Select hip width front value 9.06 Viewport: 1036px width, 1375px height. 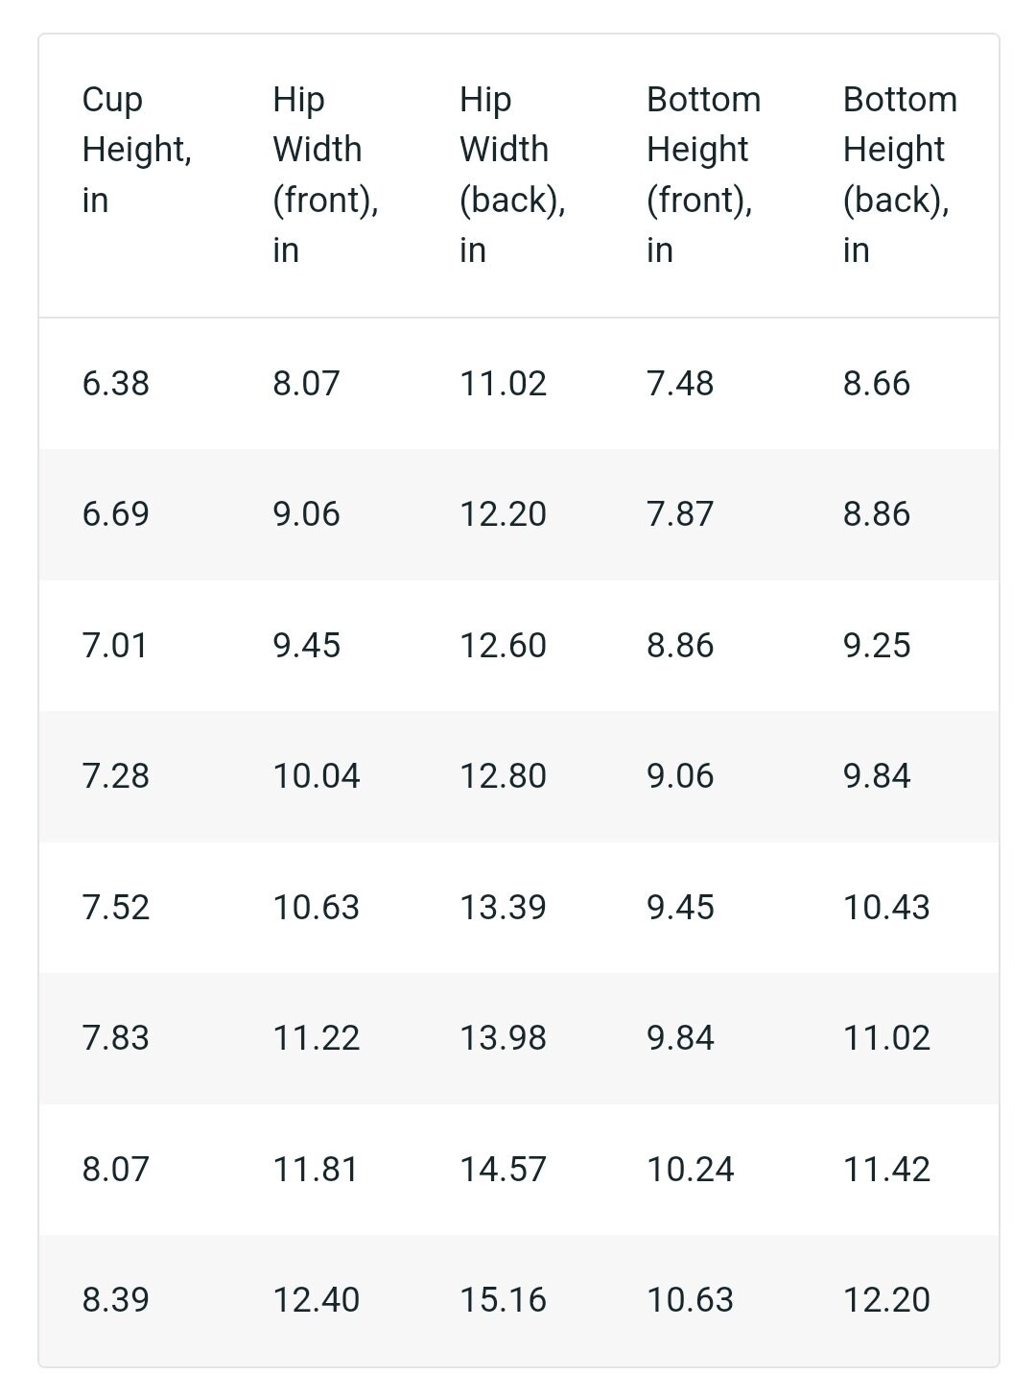pos(306,514)
